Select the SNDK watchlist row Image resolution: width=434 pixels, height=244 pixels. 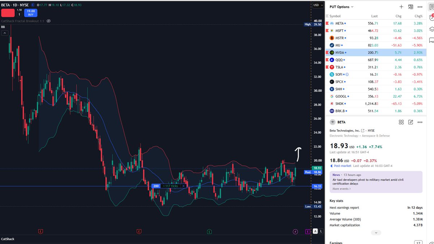(376, 103)
